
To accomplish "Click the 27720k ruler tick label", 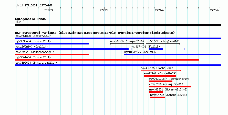I will point(49,10).
